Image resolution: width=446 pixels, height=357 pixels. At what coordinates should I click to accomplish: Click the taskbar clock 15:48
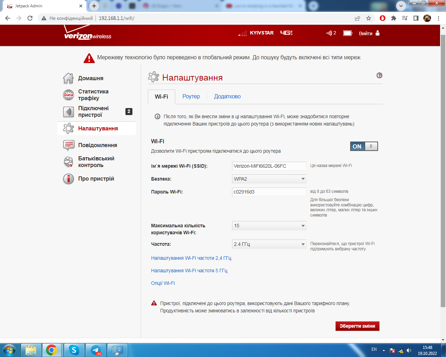click(428, 348)
